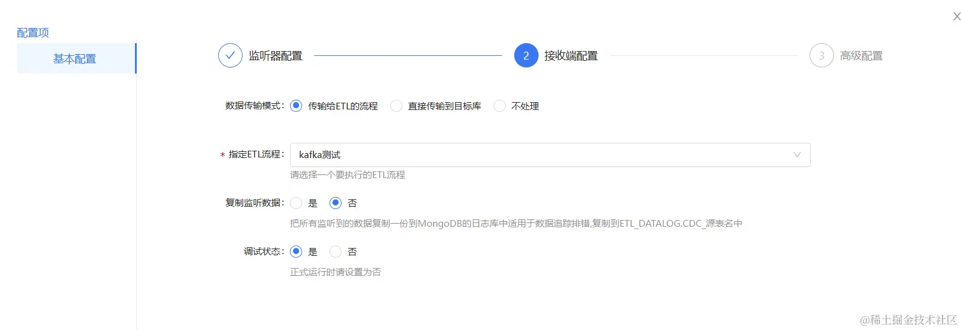Choose the 直接传输到目标库 radio option
The width and height of the screenshot is (961, 330).
pos(396,106)
